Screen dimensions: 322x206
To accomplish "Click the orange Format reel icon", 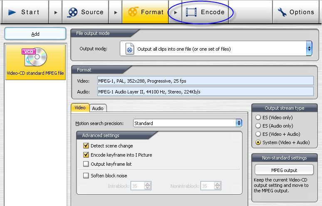I will [133, 12].
